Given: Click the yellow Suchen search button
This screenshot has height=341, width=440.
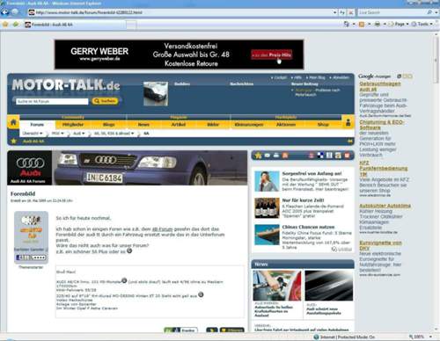Looking at the screenshot, I should click(x=105, y=101).
